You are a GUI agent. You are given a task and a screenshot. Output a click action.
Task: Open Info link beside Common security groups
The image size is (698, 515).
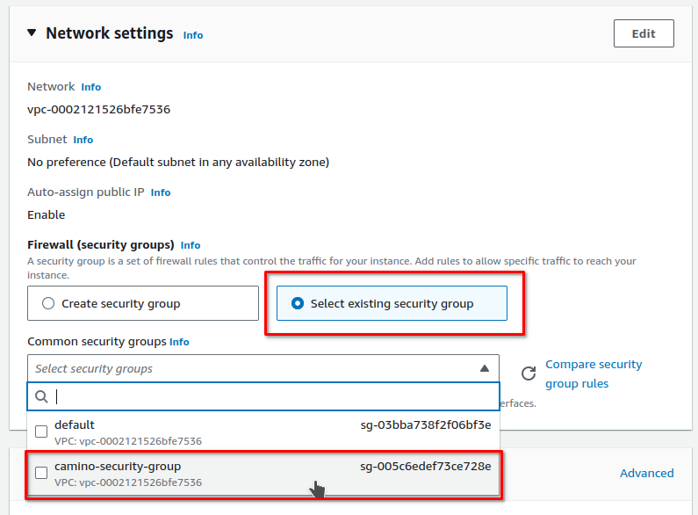coord(179,342)
